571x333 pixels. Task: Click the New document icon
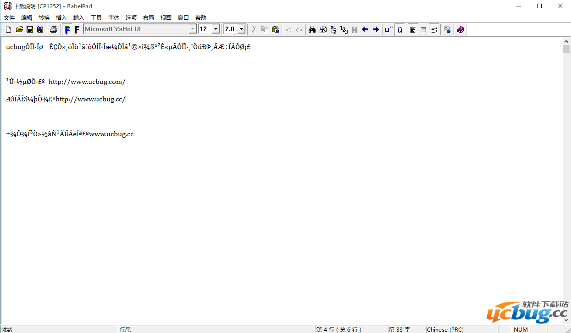click(x=8, y=30)
